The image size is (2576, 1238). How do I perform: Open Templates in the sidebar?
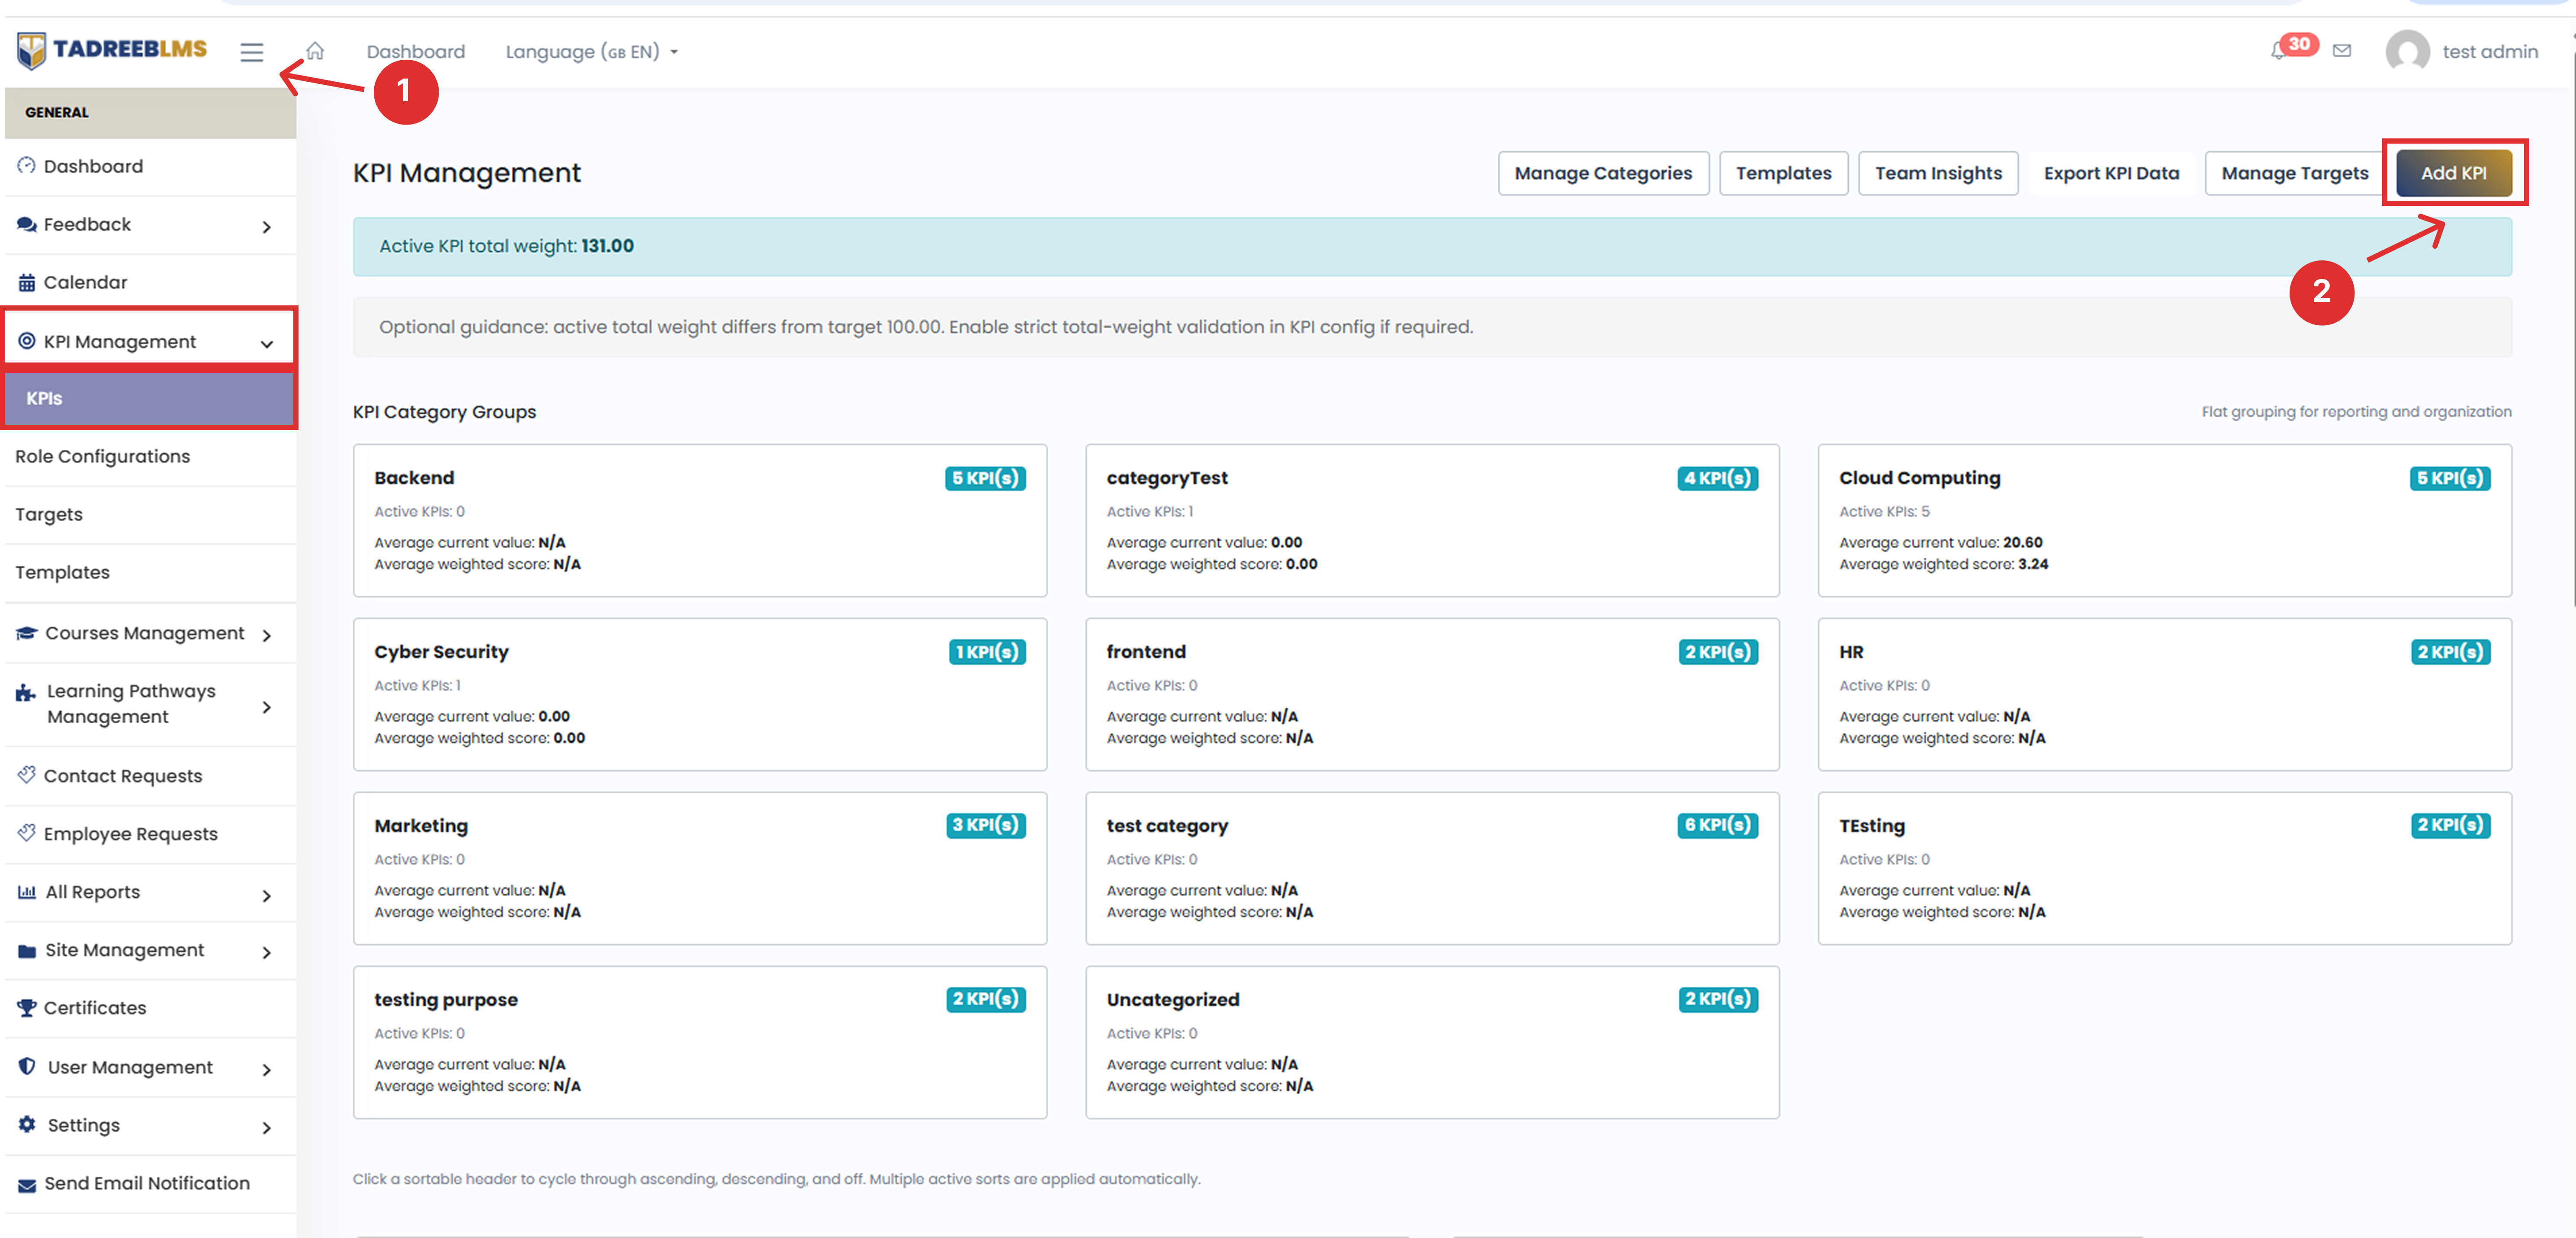(x=150, y=573)
